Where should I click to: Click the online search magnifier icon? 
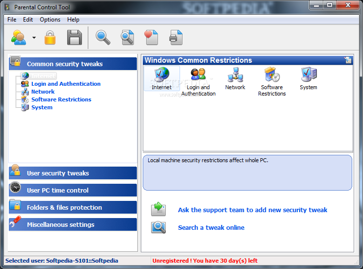click(158, 227)
